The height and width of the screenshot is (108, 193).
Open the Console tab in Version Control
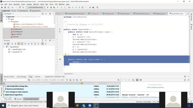(37, 77)
